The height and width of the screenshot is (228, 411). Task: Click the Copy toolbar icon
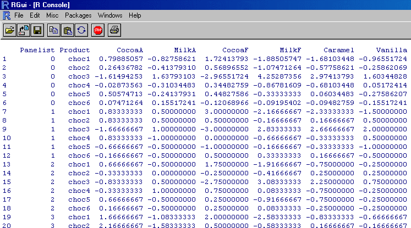[54, 30]
